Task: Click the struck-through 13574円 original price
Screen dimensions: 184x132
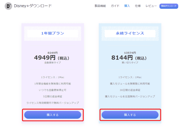Action: [x=130, y=53]
